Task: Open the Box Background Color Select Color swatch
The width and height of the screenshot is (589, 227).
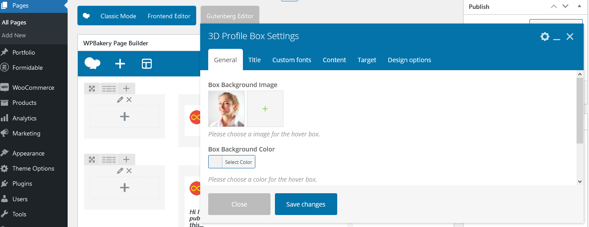Action: point(232,162)
